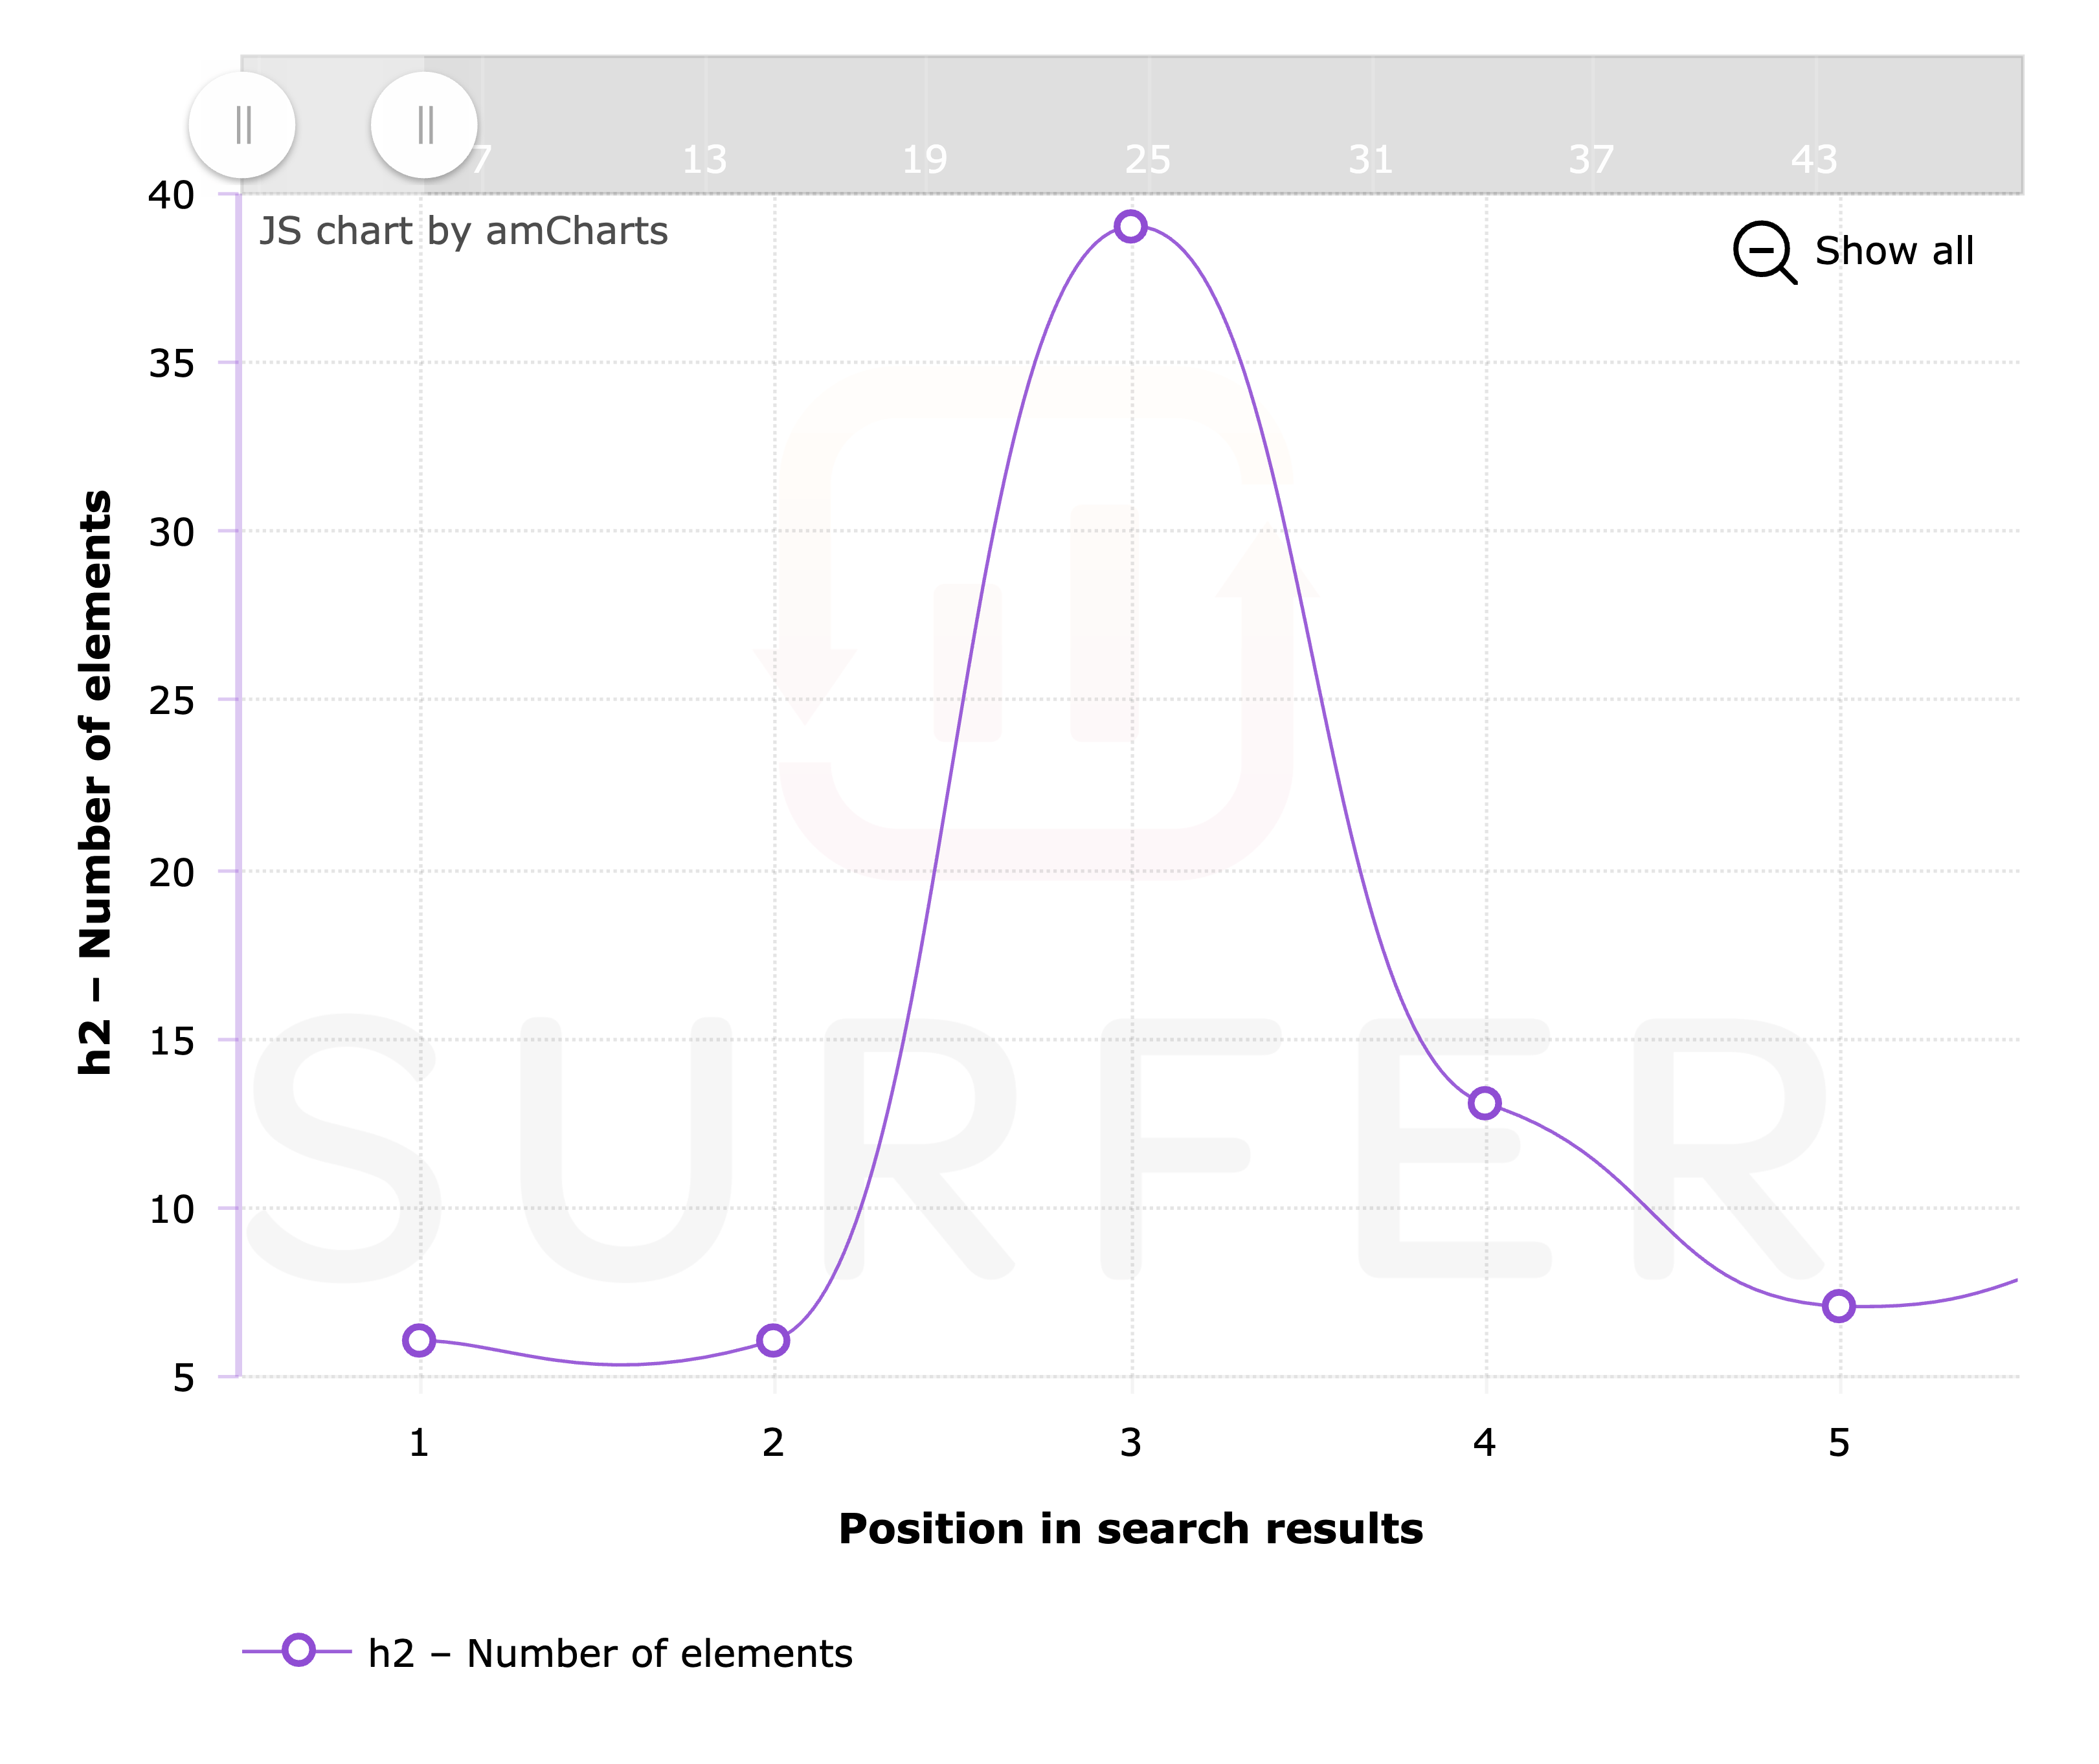The image size is (2099, 1764).
Task: Click the zoom-out magnifier icon
Action: [1764, 252]
